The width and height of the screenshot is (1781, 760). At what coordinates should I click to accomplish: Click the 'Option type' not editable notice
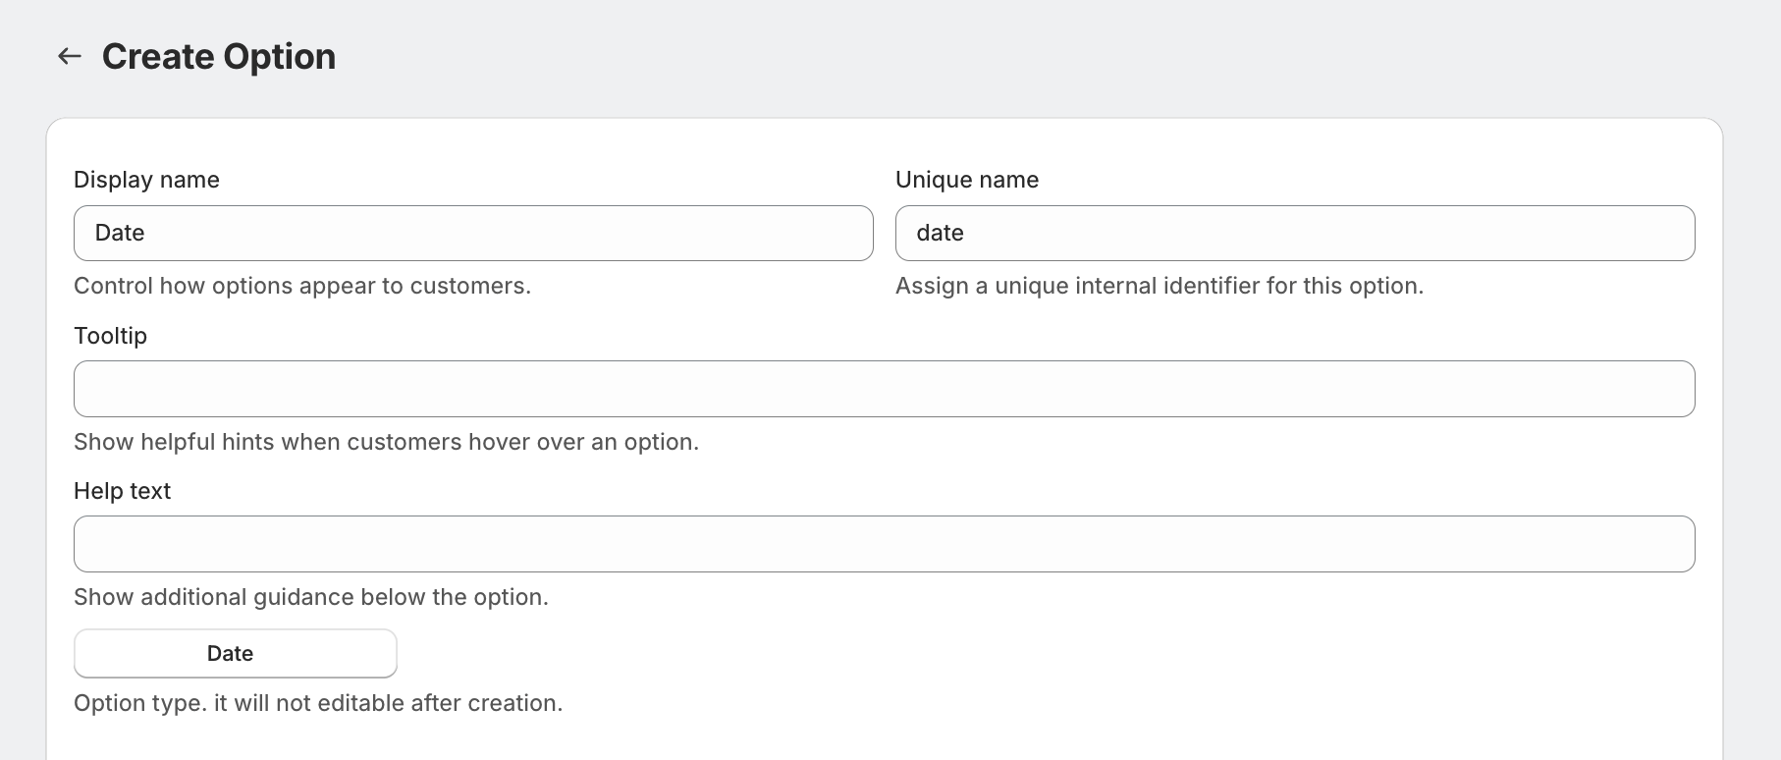318,703
